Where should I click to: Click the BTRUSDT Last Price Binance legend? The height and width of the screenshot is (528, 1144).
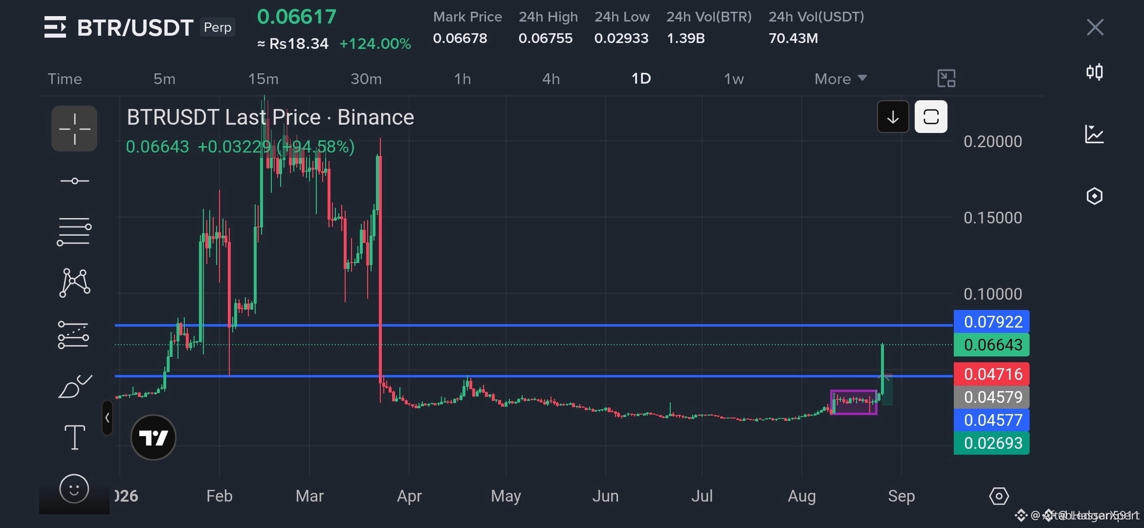[x=270, y=117]
